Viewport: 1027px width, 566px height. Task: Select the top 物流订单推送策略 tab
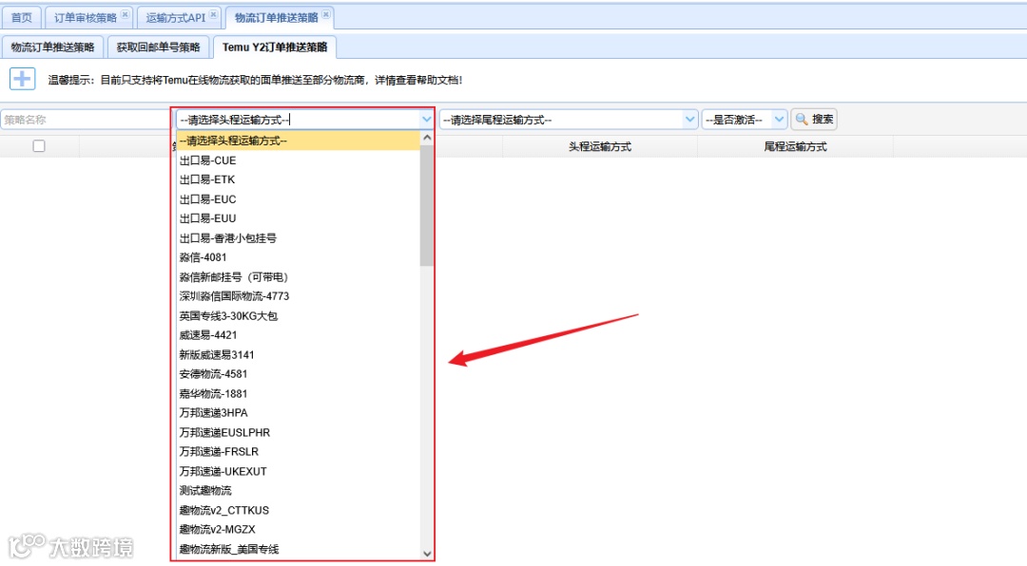(x=276, y=18)
